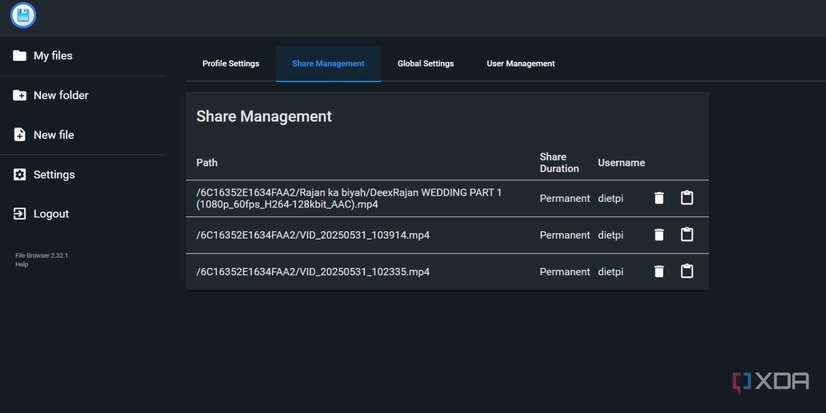Click the Username column header

click(621, 163)
